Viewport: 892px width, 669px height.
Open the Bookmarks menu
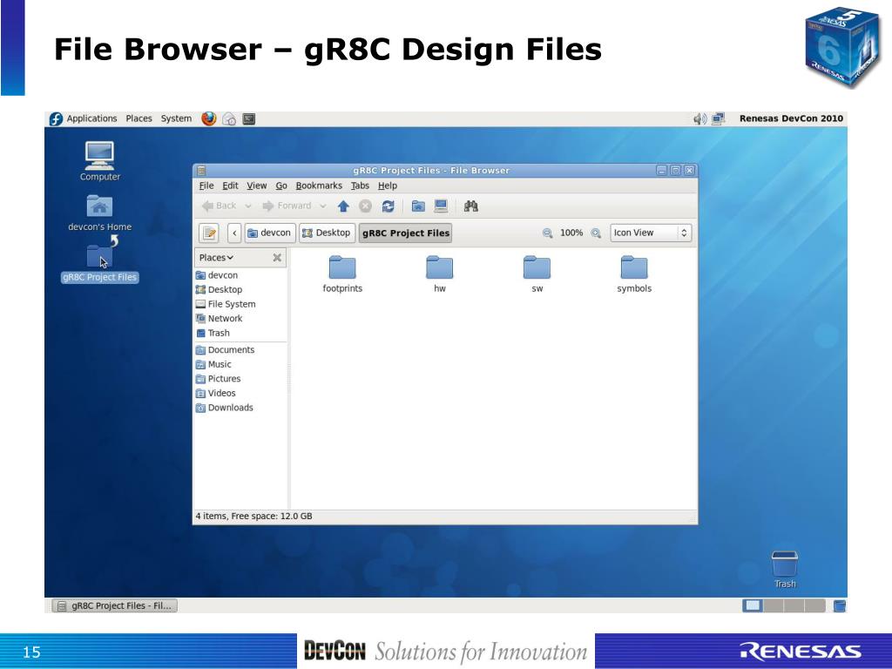[319, 186]
